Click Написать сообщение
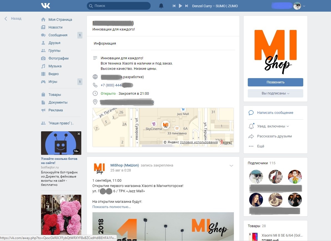 coord(275,113)
